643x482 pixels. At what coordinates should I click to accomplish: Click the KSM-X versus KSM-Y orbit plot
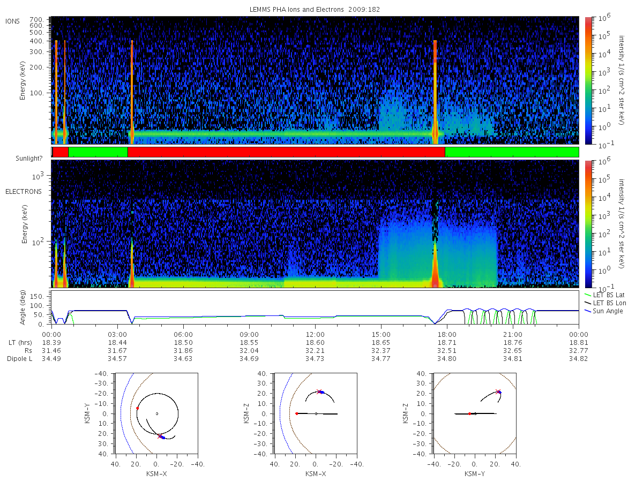point(156,413)
